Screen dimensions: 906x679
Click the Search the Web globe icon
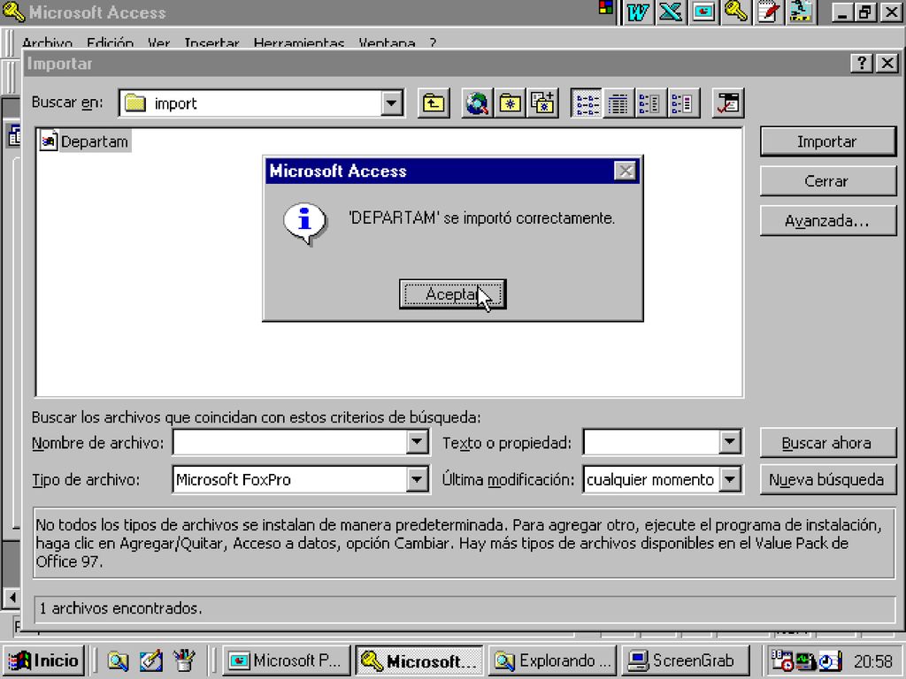pyautogui.click(x=477, y=103)
